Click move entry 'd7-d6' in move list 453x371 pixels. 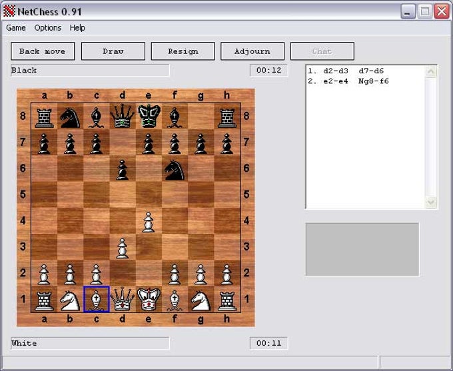[371, 71]
